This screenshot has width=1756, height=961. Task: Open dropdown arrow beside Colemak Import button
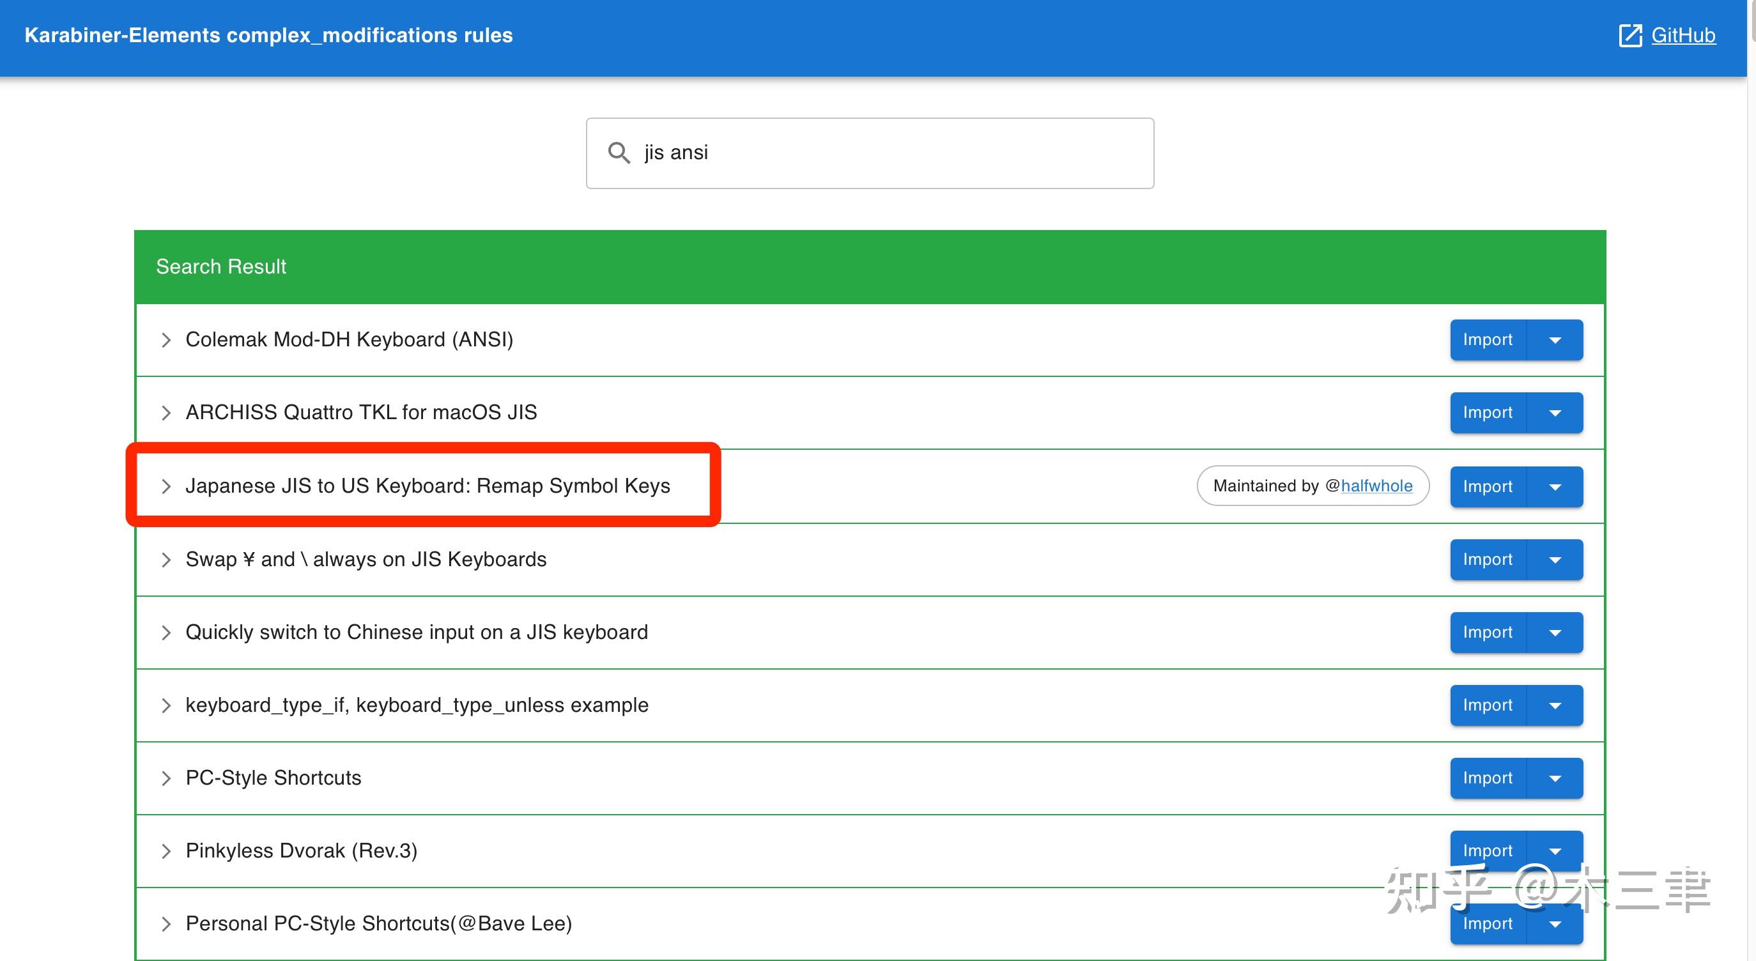pyautogui.click(x=1555, y=340)
